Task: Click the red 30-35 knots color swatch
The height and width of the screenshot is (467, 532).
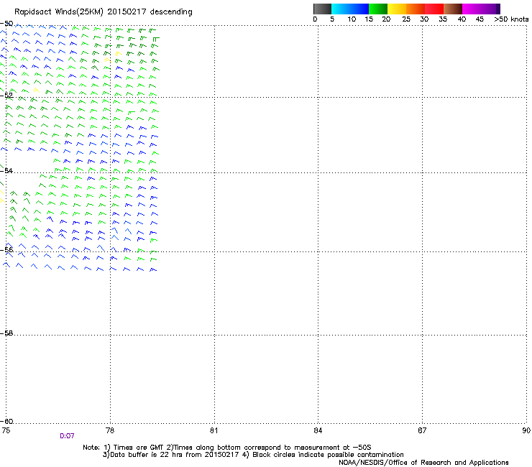Action: 434,9
